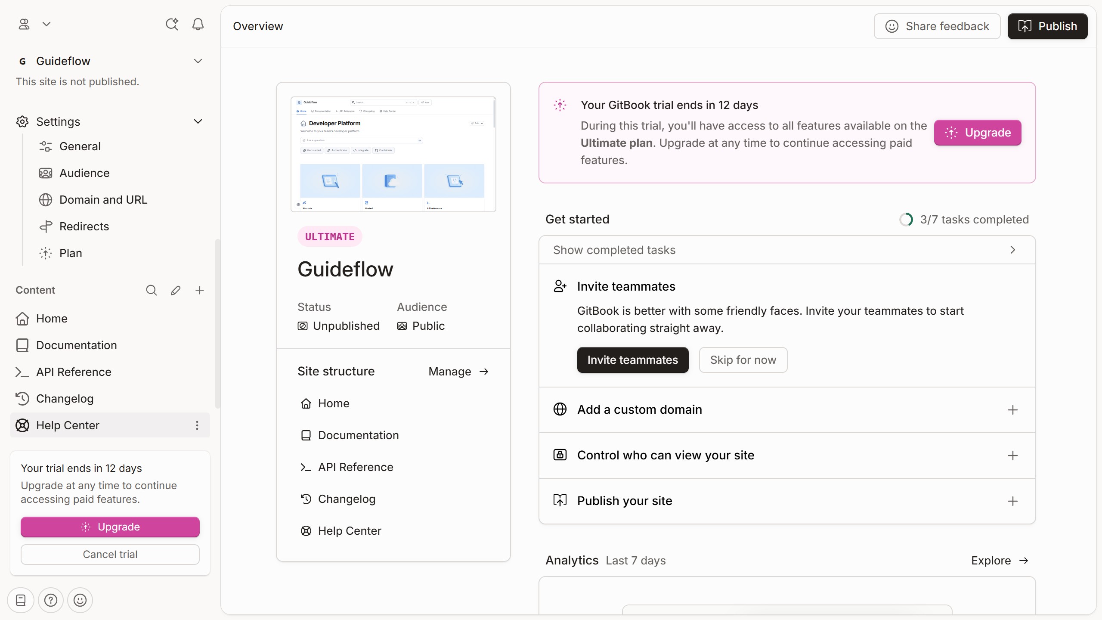Expand Add a custom domain task
The image size is (1102, 620).
(x=787, y=410)
